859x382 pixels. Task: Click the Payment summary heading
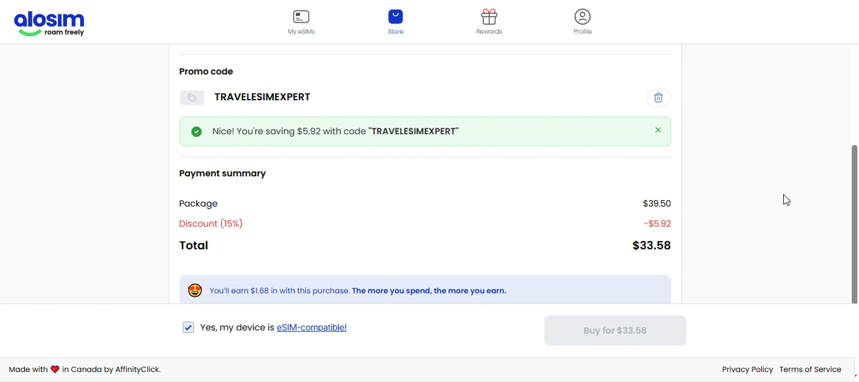click(222, 173)
